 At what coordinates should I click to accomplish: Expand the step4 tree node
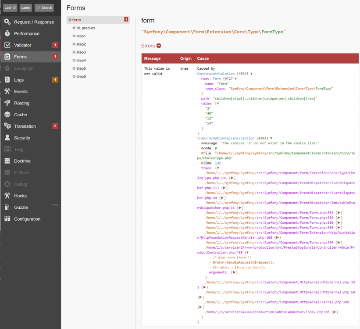tap(74, 60)
